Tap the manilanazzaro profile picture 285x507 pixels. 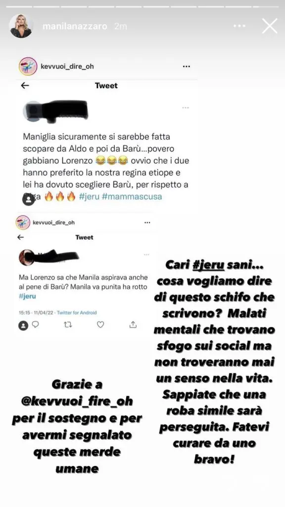(21, 26)
